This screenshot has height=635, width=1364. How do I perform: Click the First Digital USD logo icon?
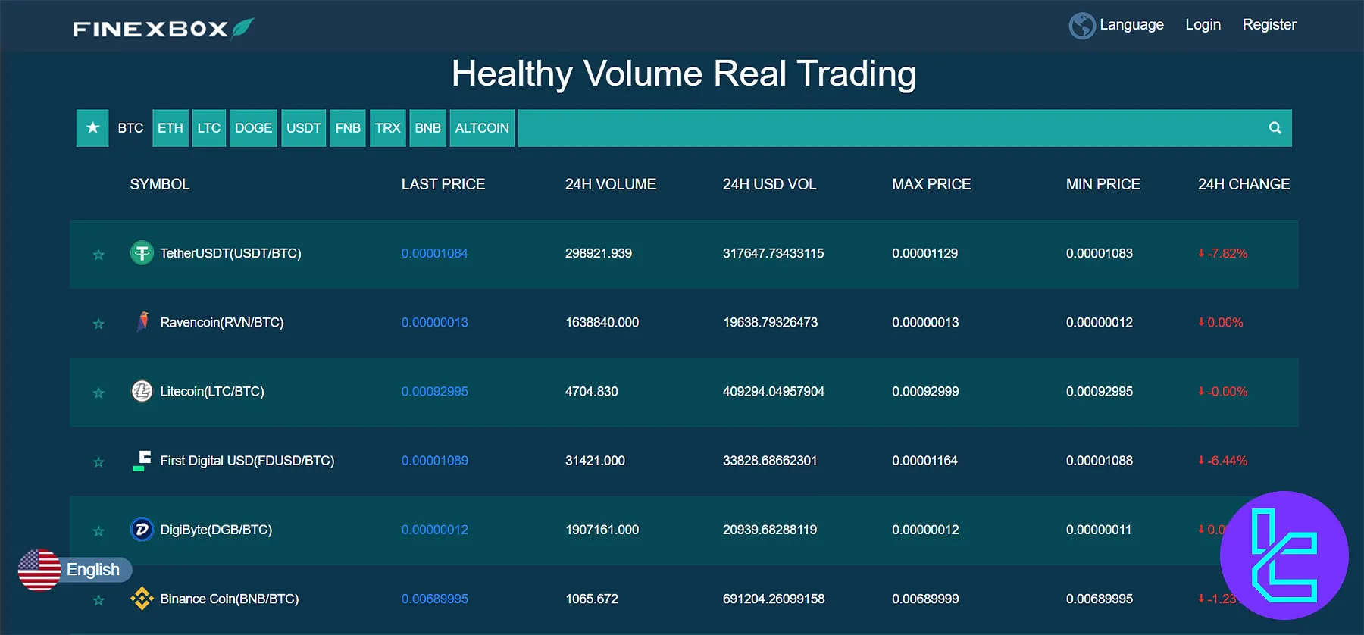142,460
